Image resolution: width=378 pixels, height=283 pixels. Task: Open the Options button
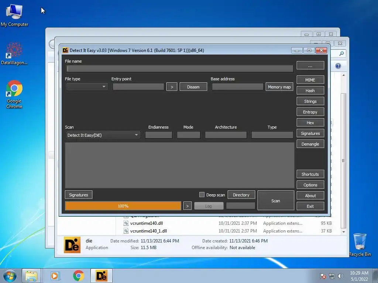point(310,185)
